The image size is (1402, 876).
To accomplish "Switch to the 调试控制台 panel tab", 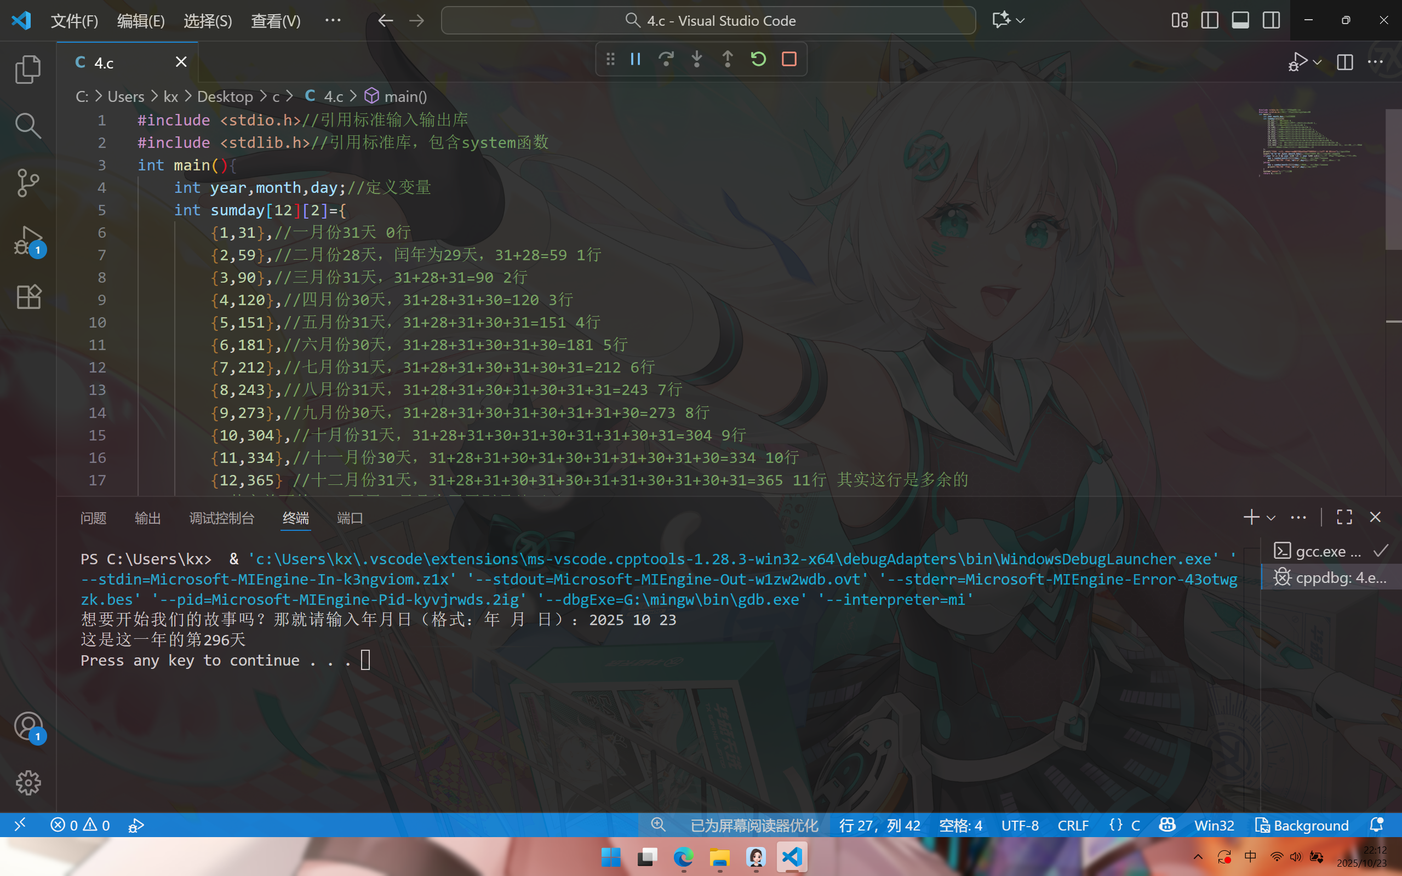I will click(222, 518).
